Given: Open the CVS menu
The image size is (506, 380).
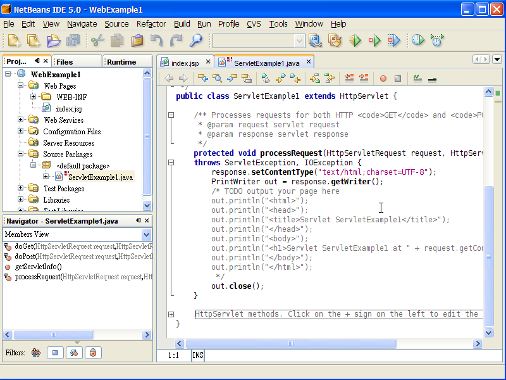Looking at the screenshot, I should (254, 24).
